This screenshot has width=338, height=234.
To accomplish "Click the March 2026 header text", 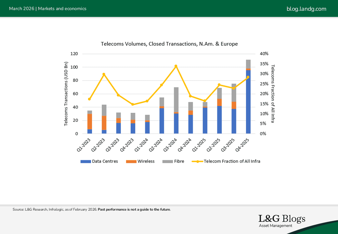I will [x=21, y=9].
